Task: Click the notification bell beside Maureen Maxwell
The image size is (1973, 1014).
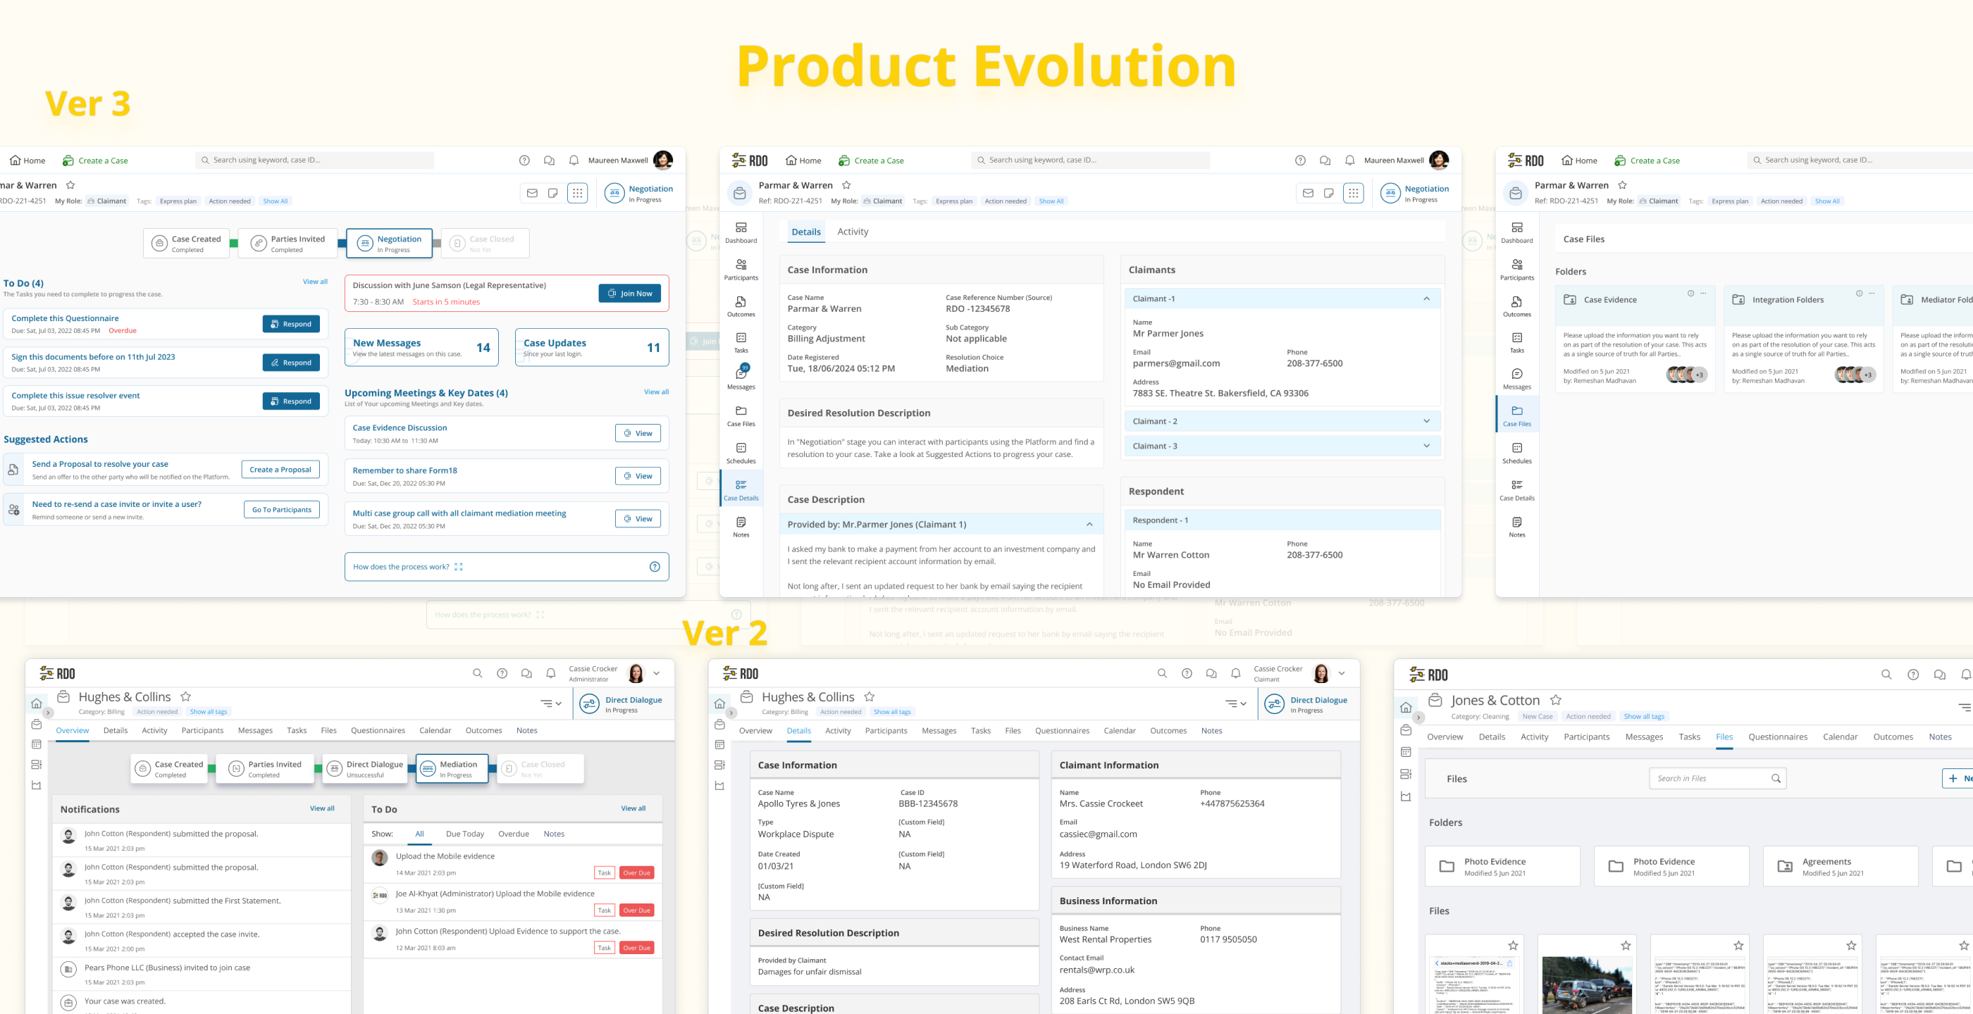Action: pyautogui.click(x=1349, y=161)
